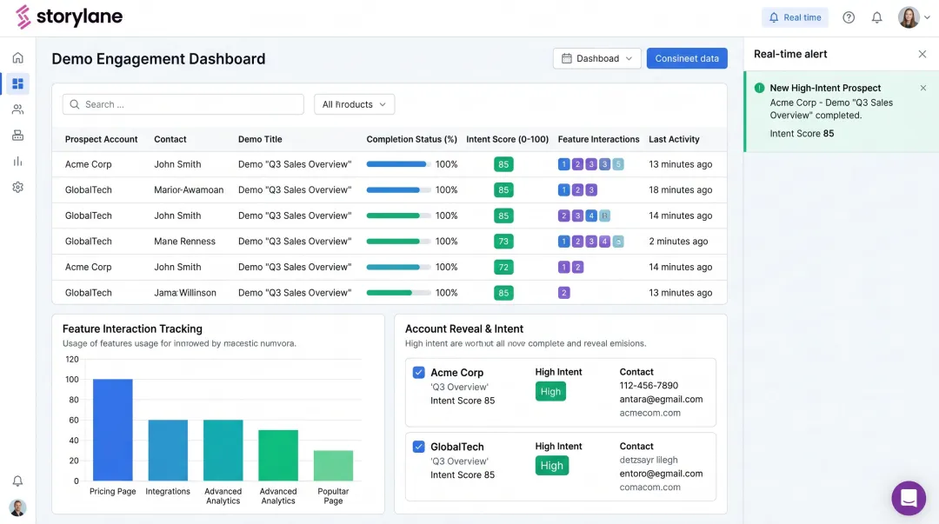939x524 pixels.
Task: Open the purple chat widget button
Action: [x=909, y=498]
